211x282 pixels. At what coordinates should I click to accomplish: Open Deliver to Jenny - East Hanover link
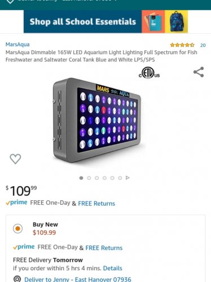click(x=78, y=279)
